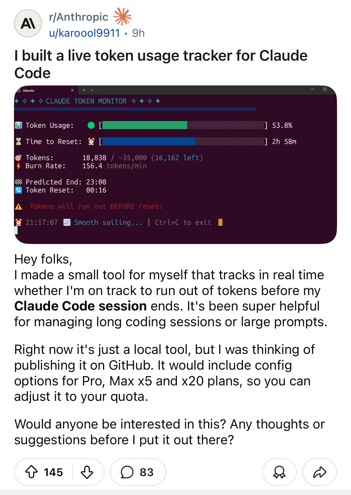Close the Ubuntu terminal tab
351x495 pixels.
(72, 90)
